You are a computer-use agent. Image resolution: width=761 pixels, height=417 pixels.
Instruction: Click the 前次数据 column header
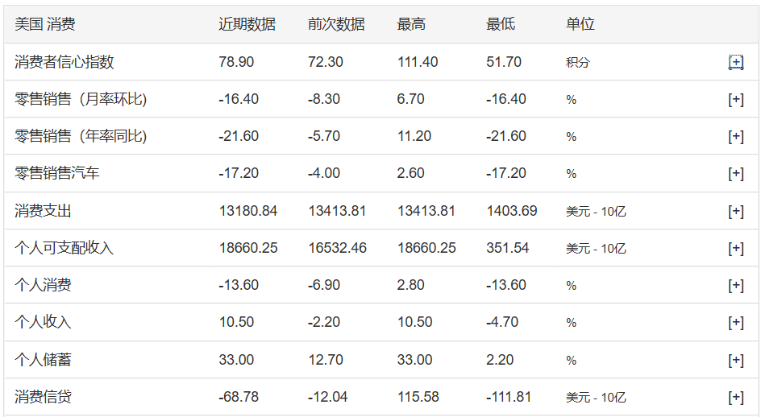point(336,24)
